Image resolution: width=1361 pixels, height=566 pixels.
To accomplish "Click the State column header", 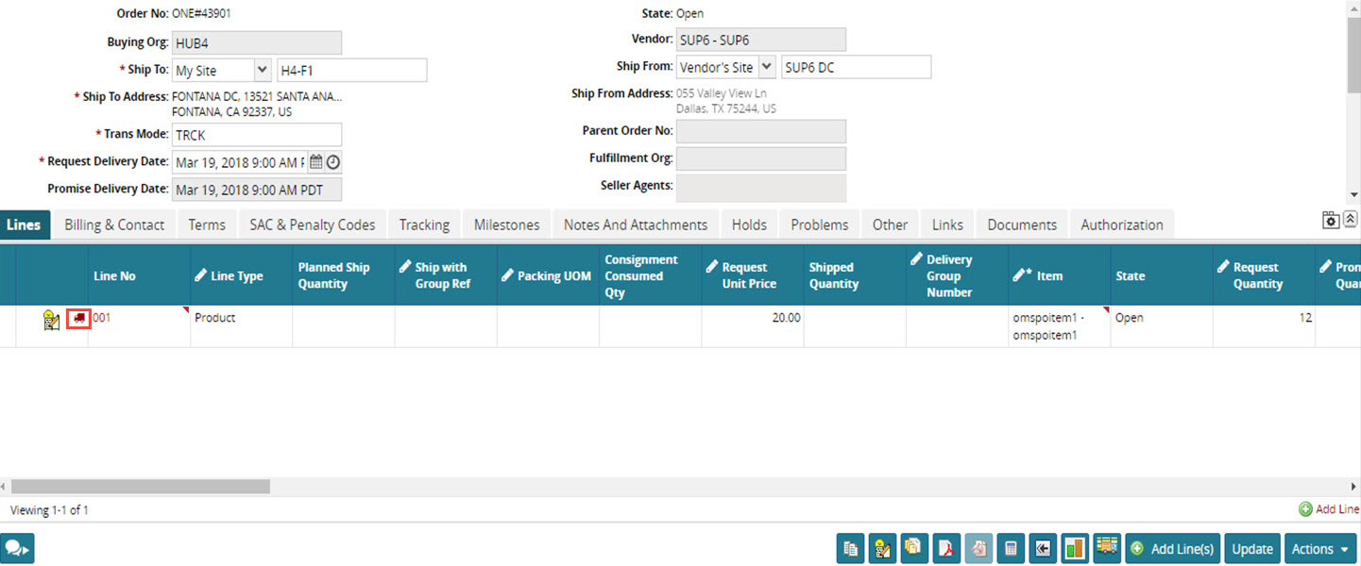I will 1162,275.
